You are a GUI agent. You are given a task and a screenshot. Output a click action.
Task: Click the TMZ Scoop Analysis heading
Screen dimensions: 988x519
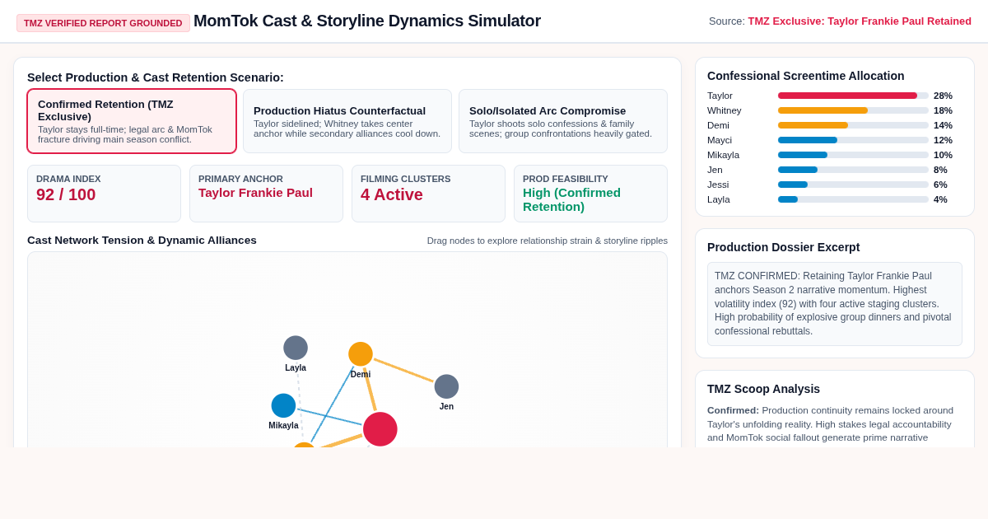[763, 389]
